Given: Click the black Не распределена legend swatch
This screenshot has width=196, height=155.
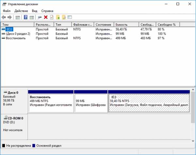Looking at the screenshot, I should coord(4,146).
